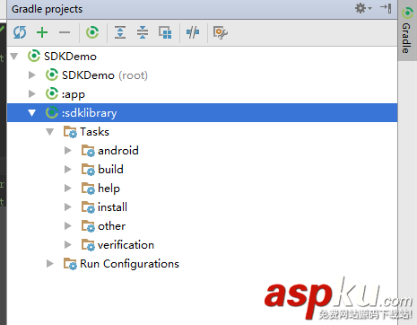The image size is (417, 325).
Task: Expand the SDKDemo (root) node
Action: coord(32,75)
